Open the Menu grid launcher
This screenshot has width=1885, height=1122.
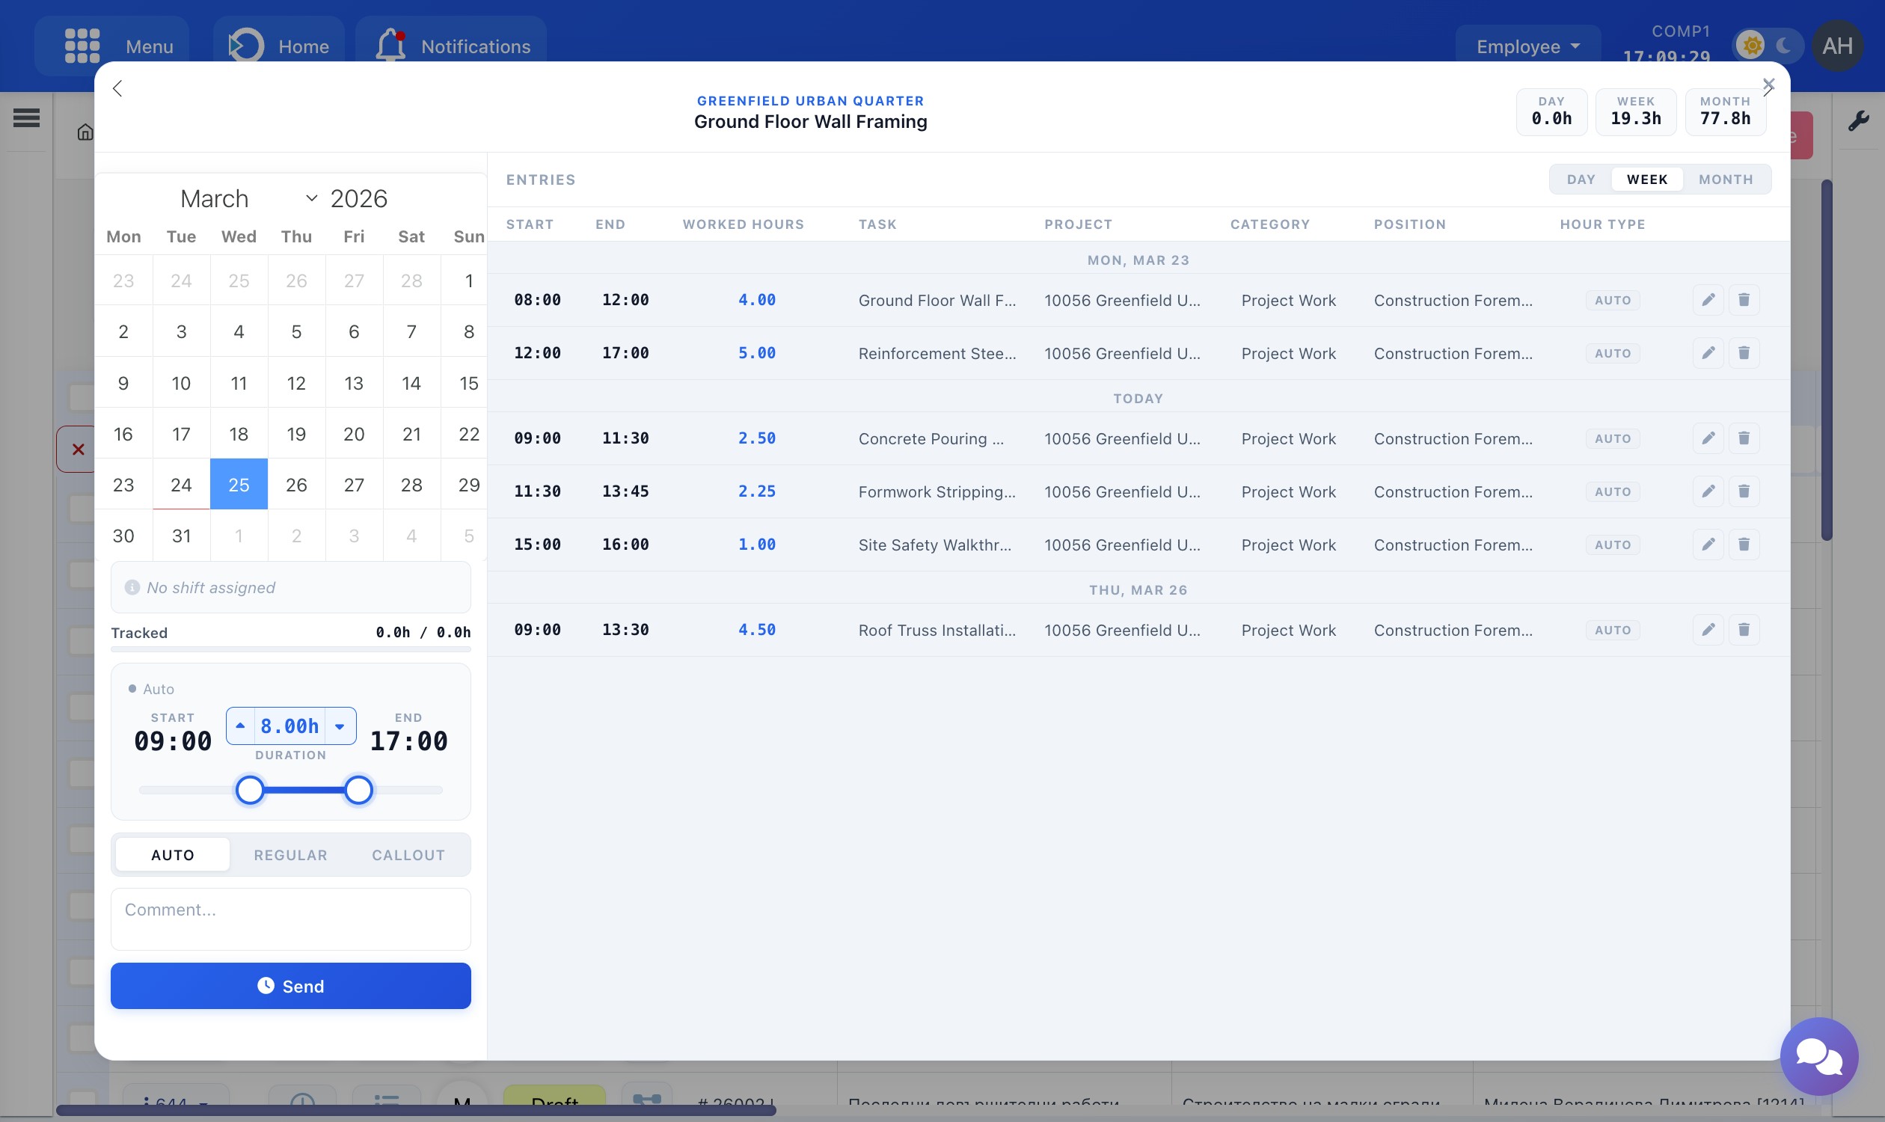pos(82,46)
